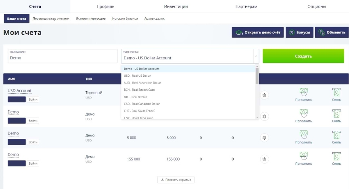Click the Название input field
The image size is (349, 189).
click(x=63, y=56)
